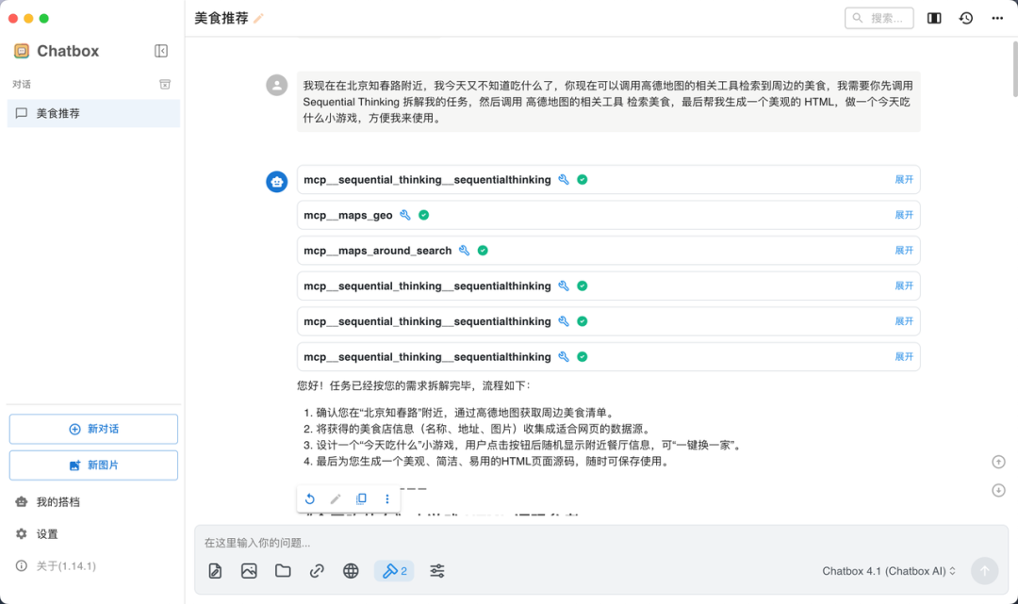Insert a link via the link icon

click(317, 570)
